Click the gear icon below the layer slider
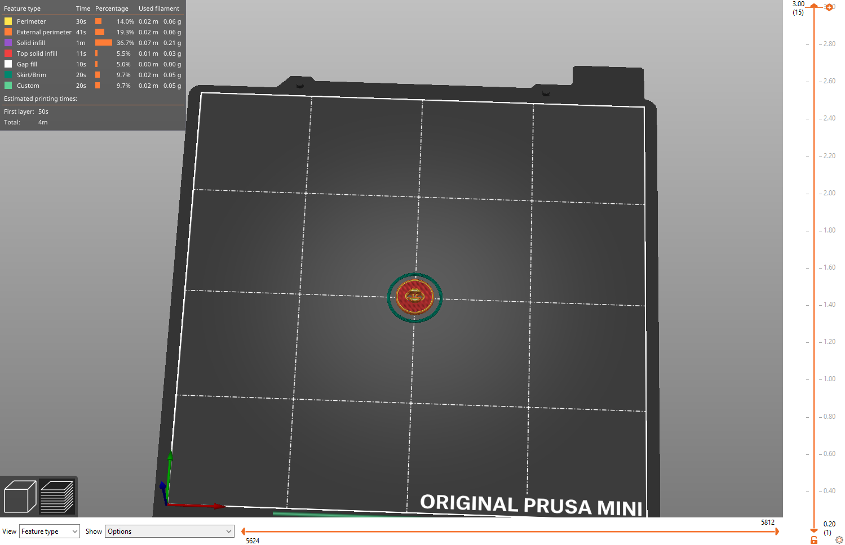Image resolution: width=845 pixels, height=545 pixels. click(838, 539)
